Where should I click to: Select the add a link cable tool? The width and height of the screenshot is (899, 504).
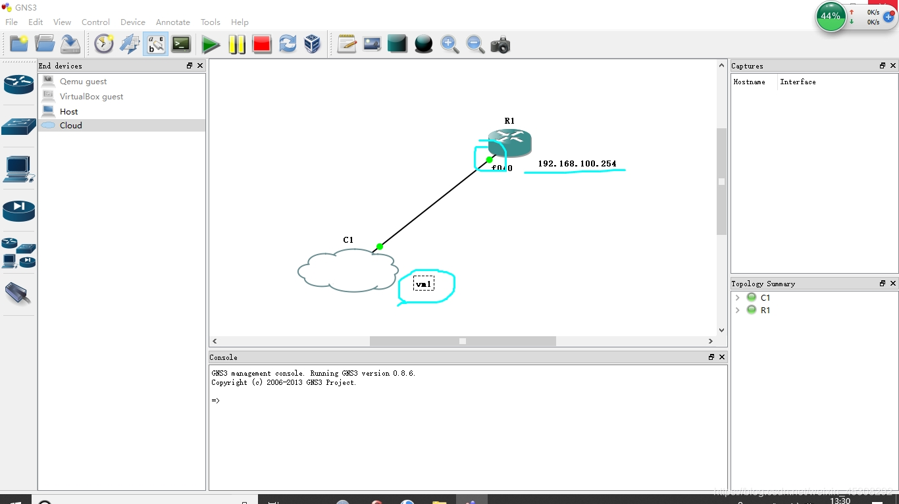tap(18, 293)
